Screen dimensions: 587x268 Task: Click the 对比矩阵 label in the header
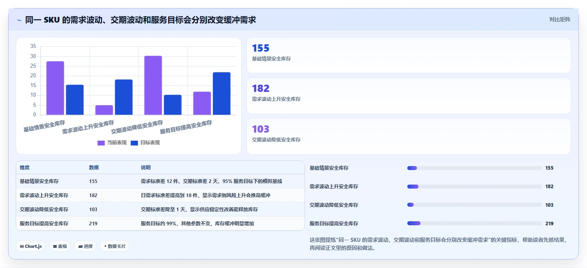[x=560, y=19]
